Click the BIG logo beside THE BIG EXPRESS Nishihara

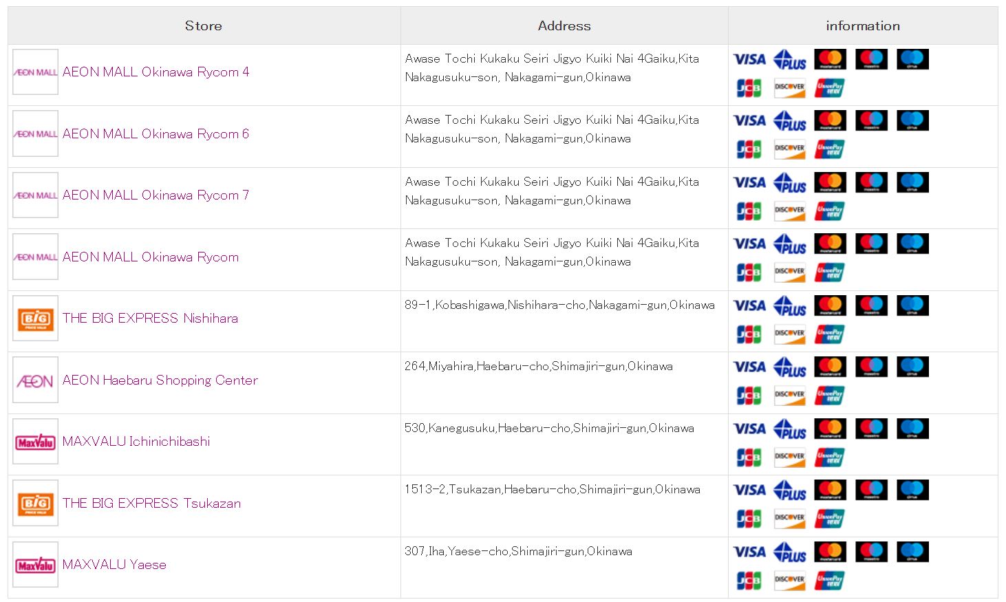[35, 319]
